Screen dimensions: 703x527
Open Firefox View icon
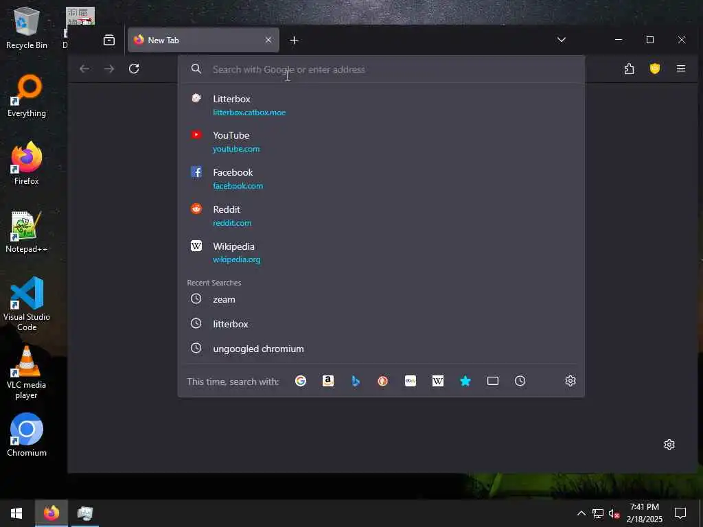tap(109, 40)
